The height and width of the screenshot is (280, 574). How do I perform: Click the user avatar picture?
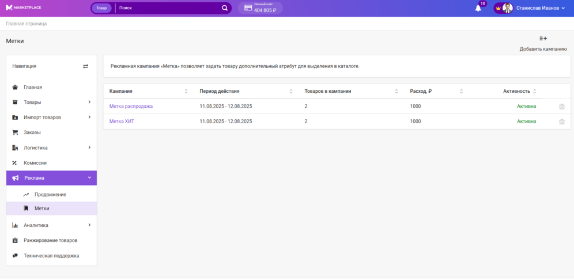tap(508, 8)
